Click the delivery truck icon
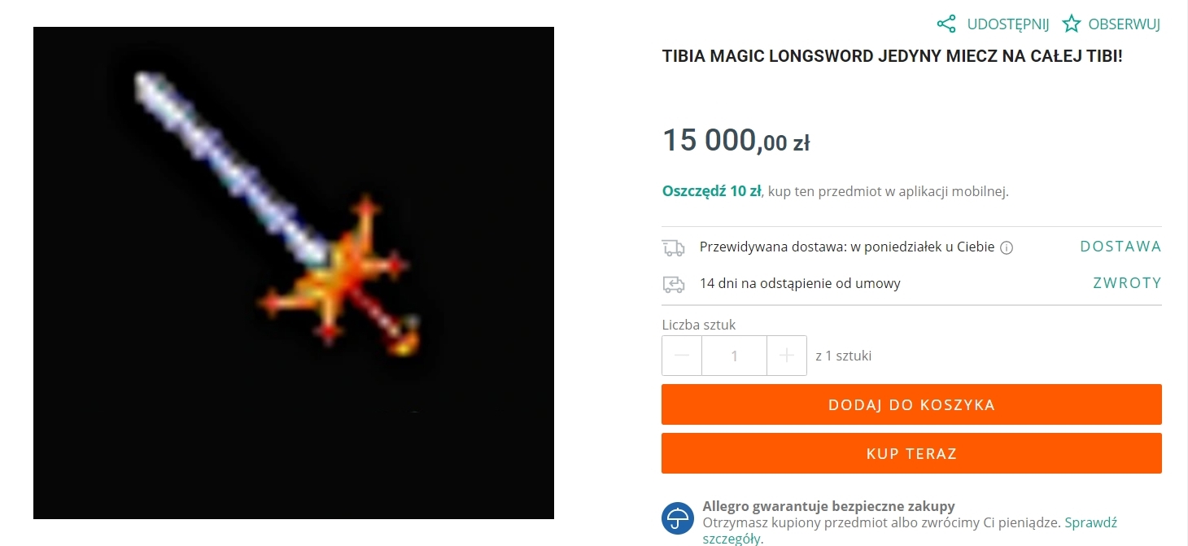The height and width of the screenshot is (546, 1188). 673,247
